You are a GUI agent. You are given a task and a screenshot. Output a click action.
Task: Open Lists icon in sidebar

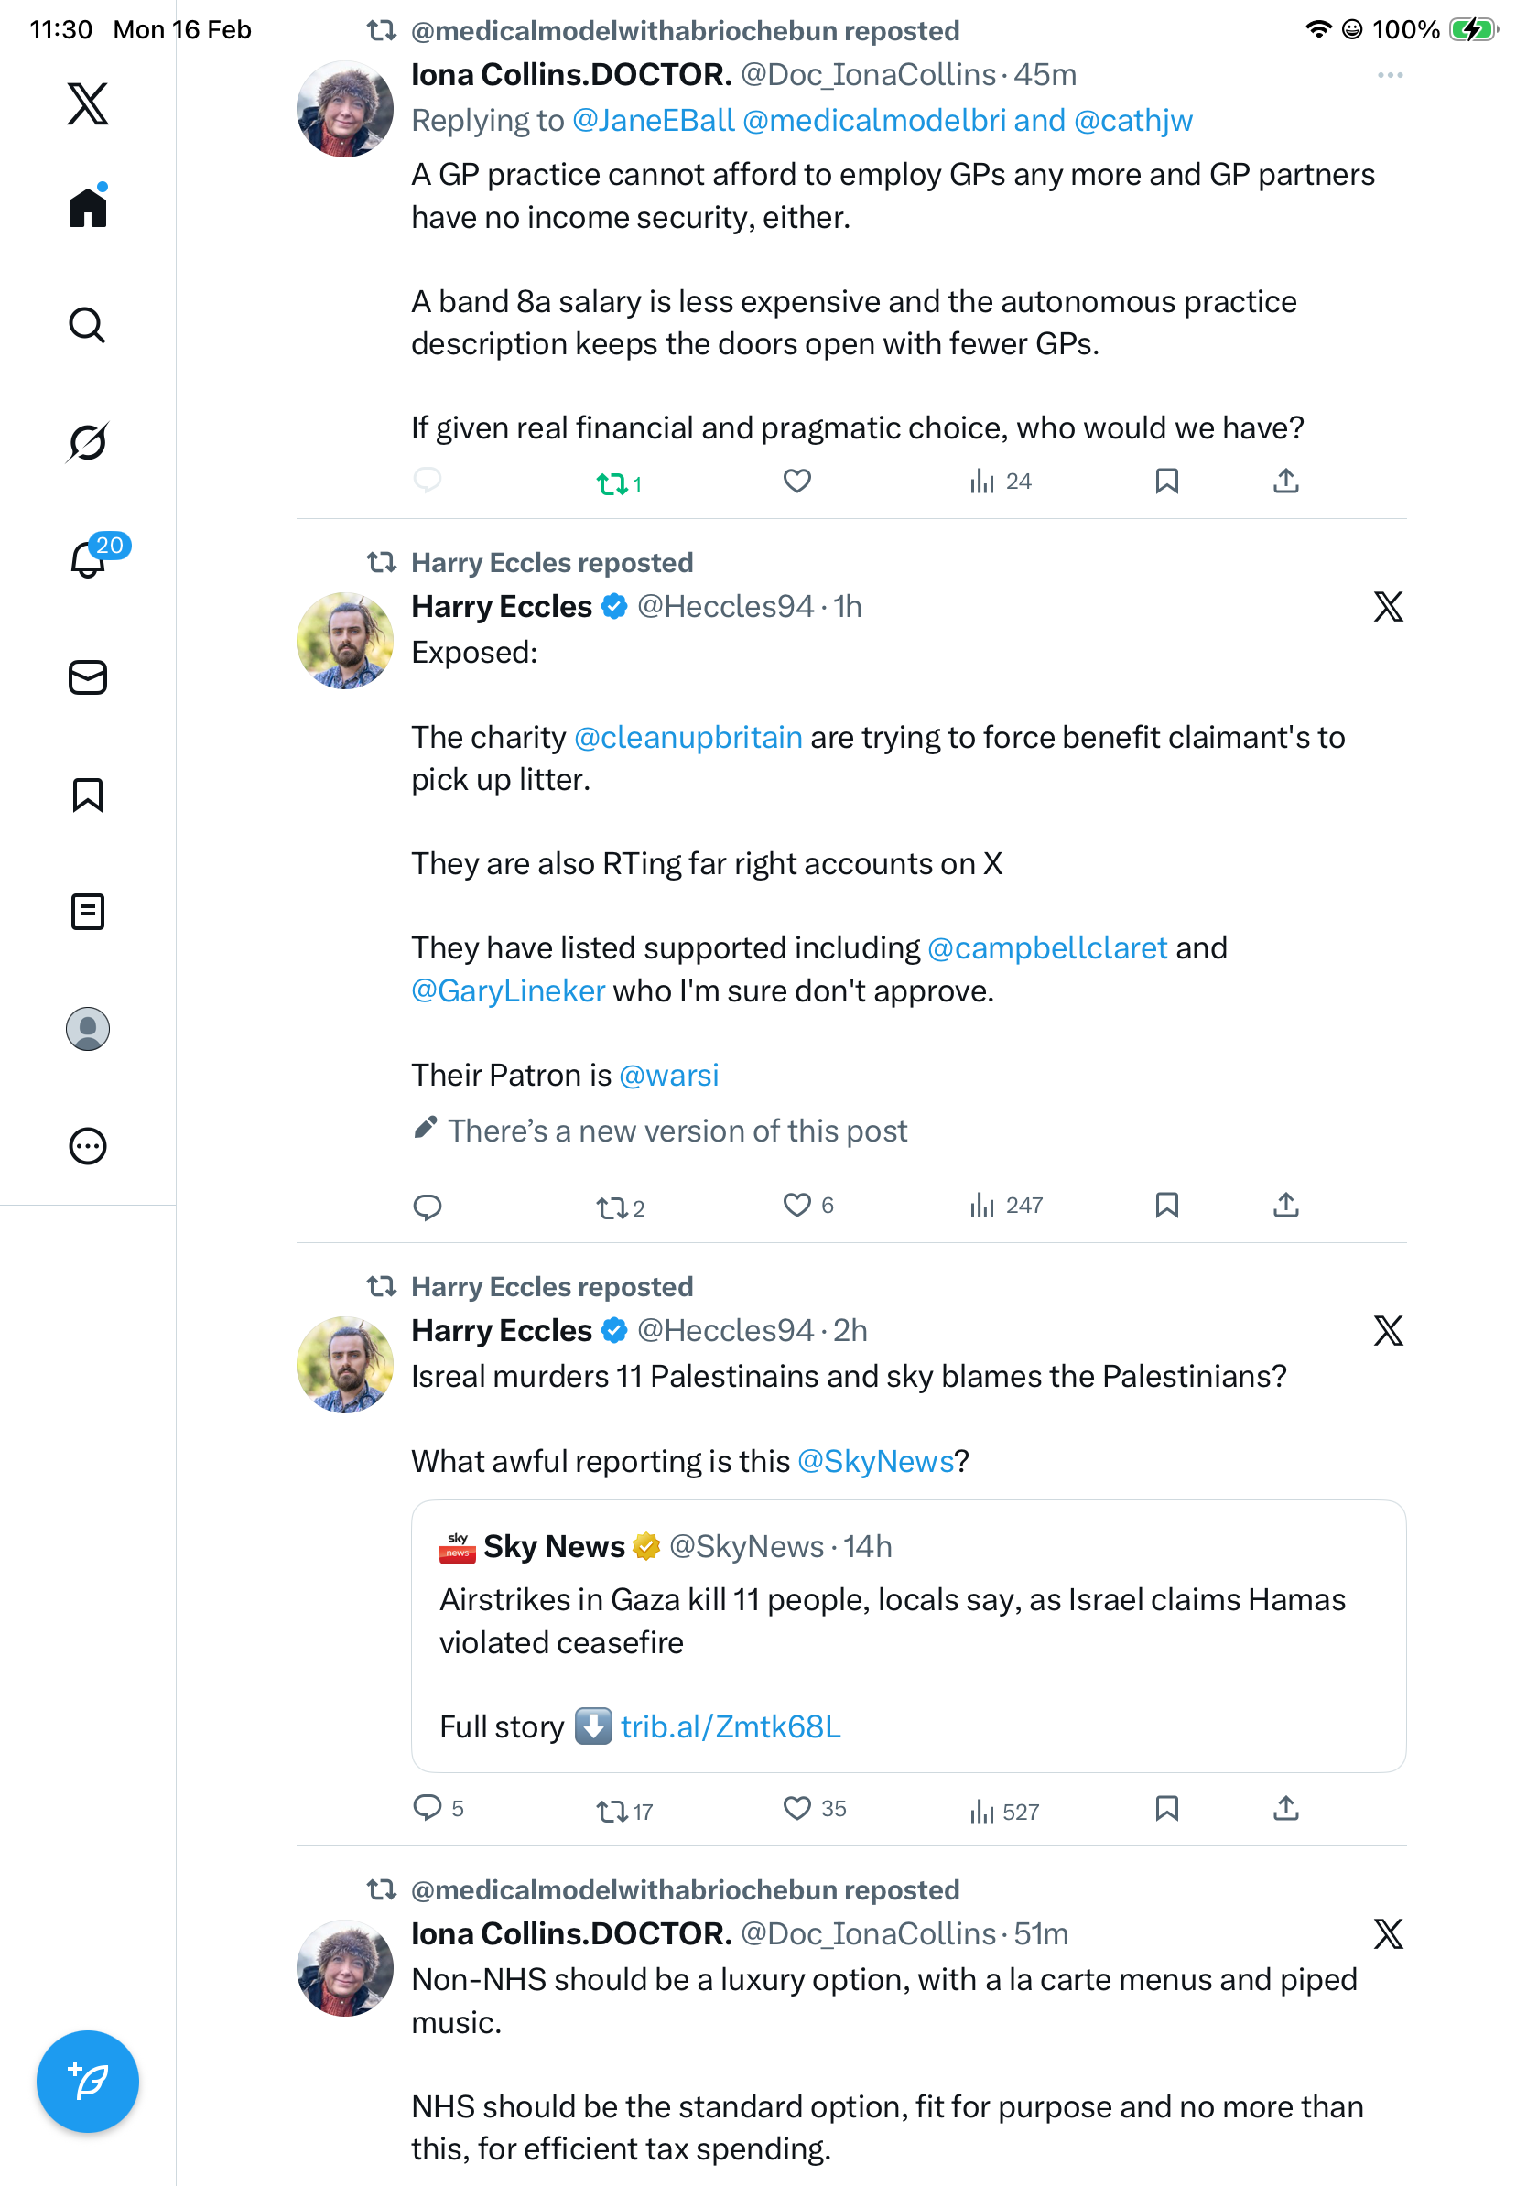click(x=88, y=911)
